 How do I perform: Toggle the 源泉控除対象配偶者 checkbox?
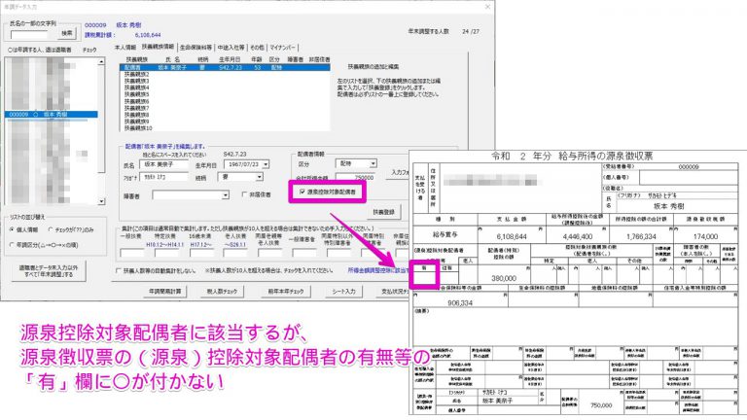[302, 192]
